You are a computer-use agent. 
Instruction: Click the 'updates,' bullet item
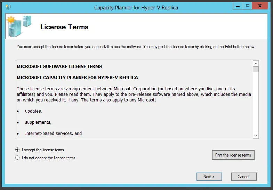[x=33, y=111]
